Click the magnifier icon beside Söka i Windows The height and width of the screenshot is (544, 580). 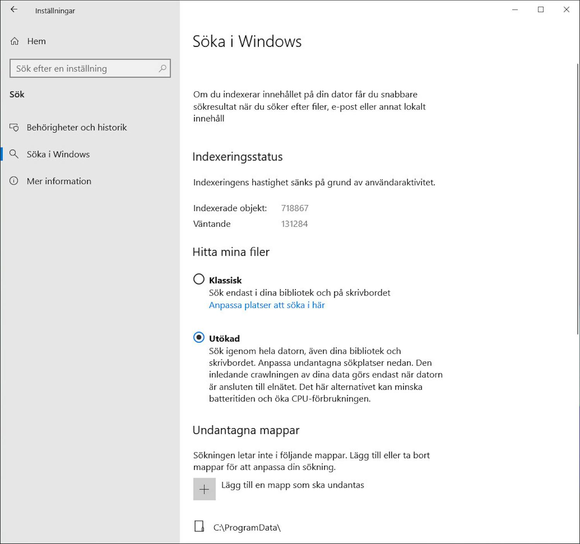click(14, 154)
